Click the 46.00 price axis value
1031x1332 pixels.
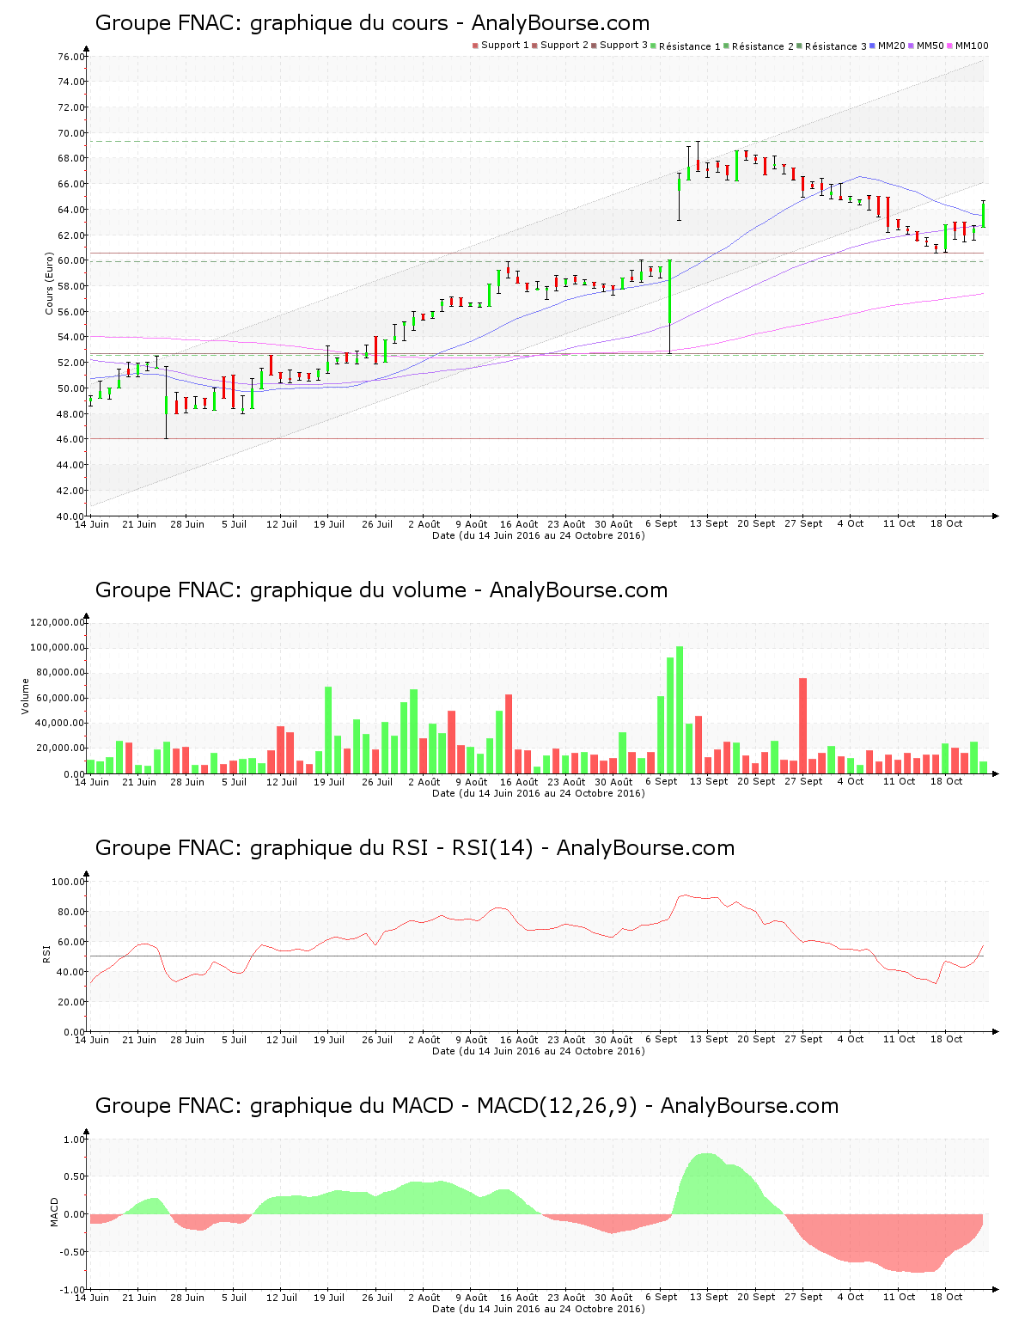(x=71, y=439)
